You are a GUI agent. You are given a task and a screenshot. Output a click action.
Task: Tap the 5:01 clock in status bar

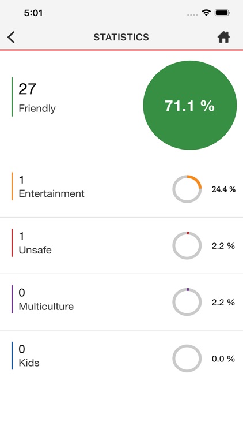coord(33,13)
